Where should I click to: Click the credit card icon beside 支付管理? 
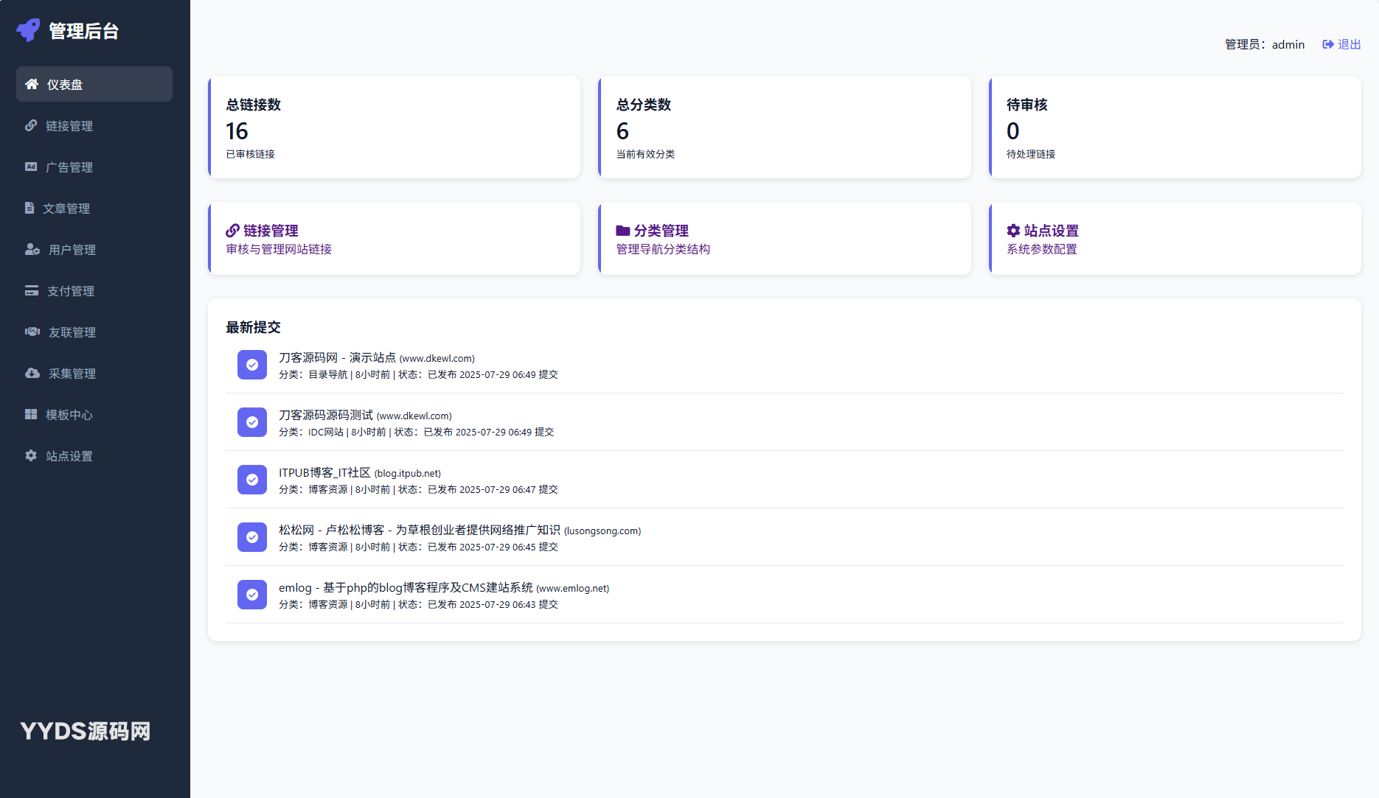pos(32,290)
